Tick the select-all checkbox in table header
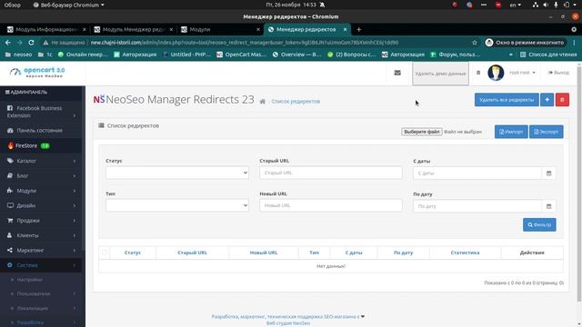Image resolution: width=582 pixels, height=327 pixels. [105, 253]
